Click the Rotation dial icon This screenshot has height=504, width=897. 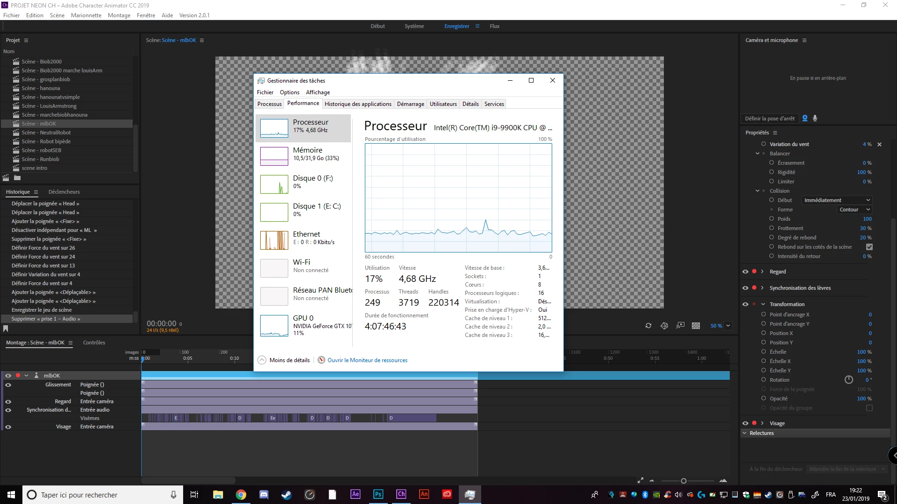[x=849, y=380]
